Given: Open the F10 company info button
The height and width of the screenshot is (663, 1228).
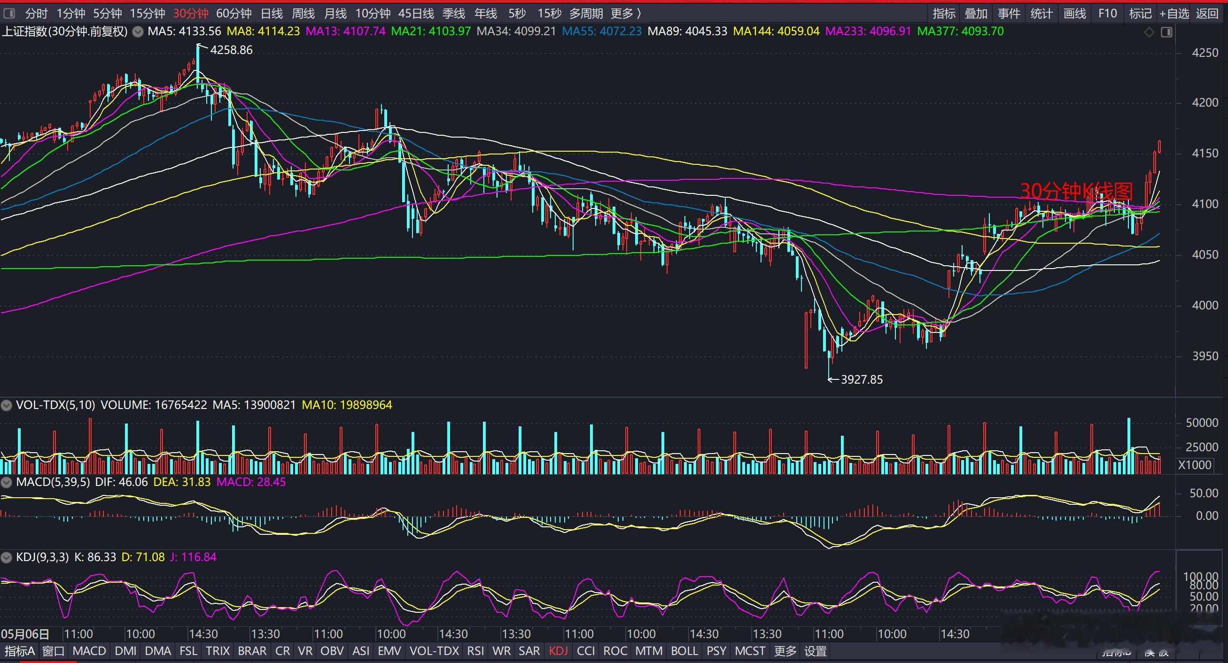Looking at the screenshot, I should coord(1107,13).
